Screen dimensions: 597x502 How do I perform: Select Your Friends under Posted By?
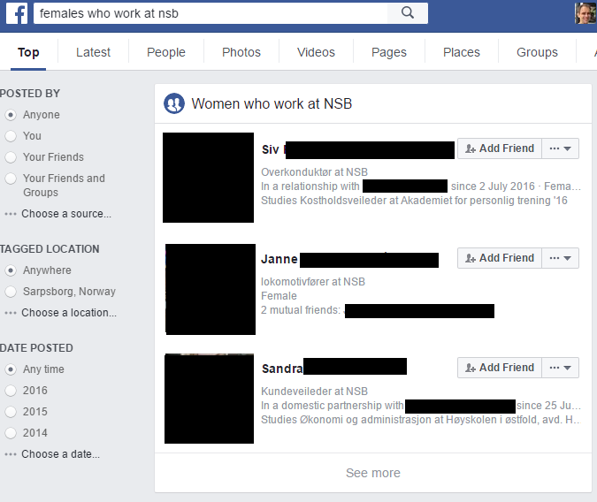point(11,157)
